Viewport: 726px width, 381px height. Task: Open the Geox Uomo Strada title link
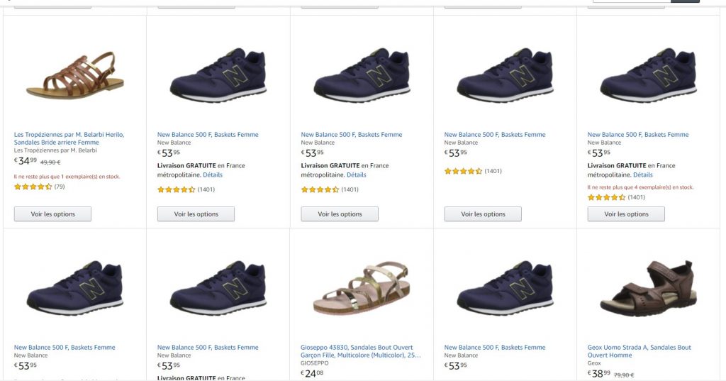click(x=639, y=351)
